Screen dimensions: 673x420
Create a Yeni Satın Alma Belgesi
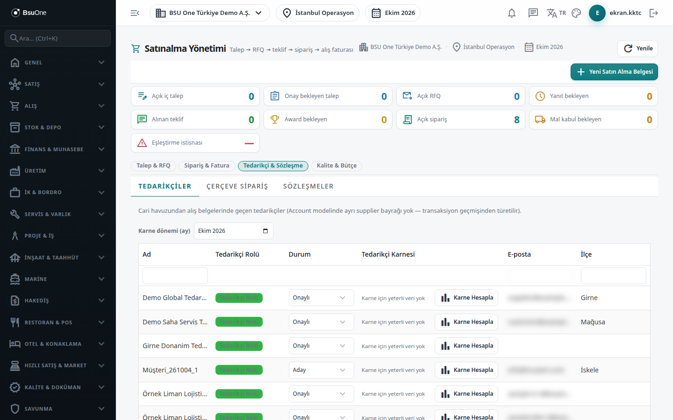pos(614,72)
